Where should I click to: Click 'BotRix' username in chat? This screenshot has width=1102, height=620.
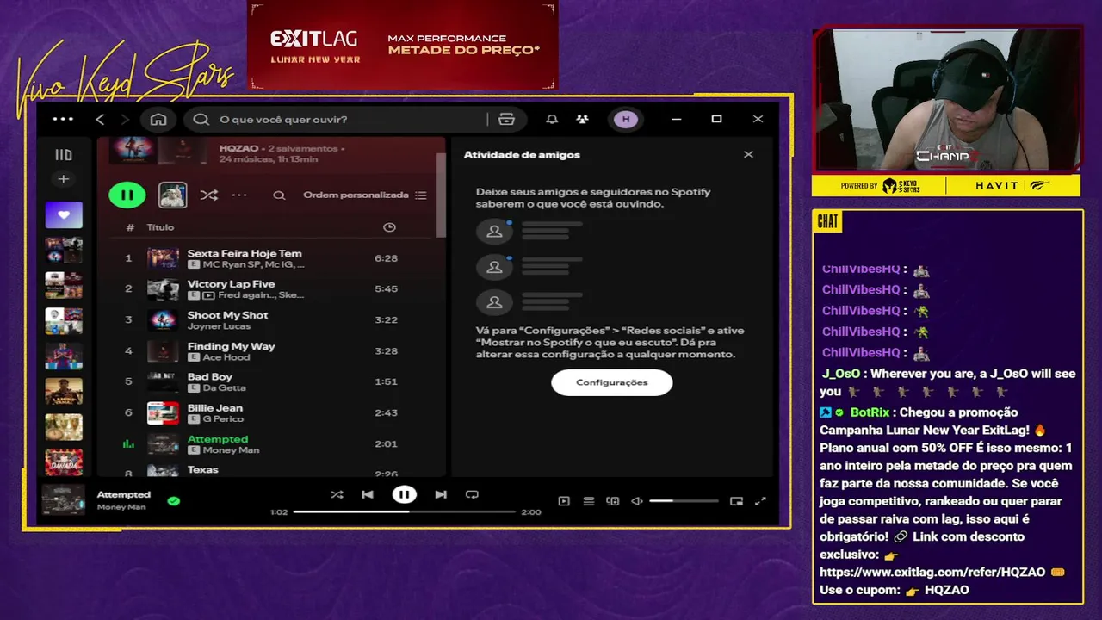871,412
